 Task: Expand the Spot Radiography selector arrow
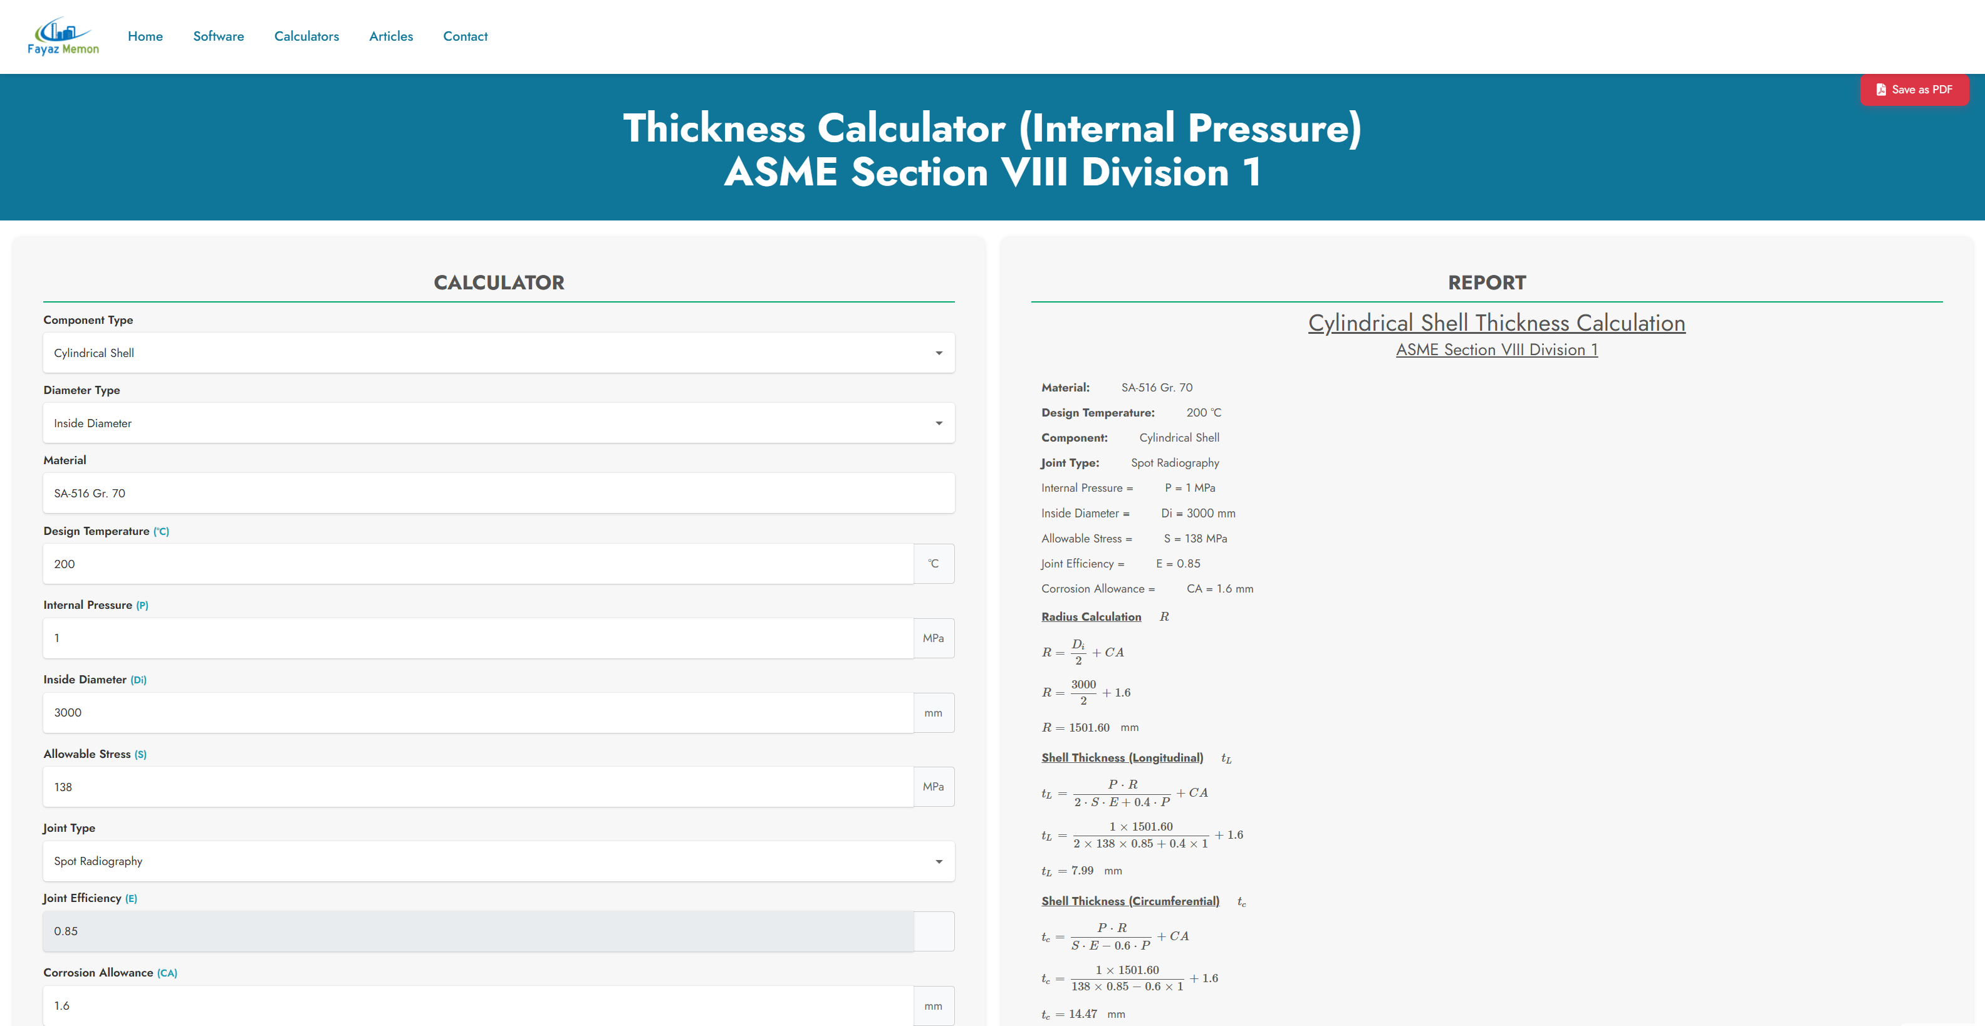939,861
